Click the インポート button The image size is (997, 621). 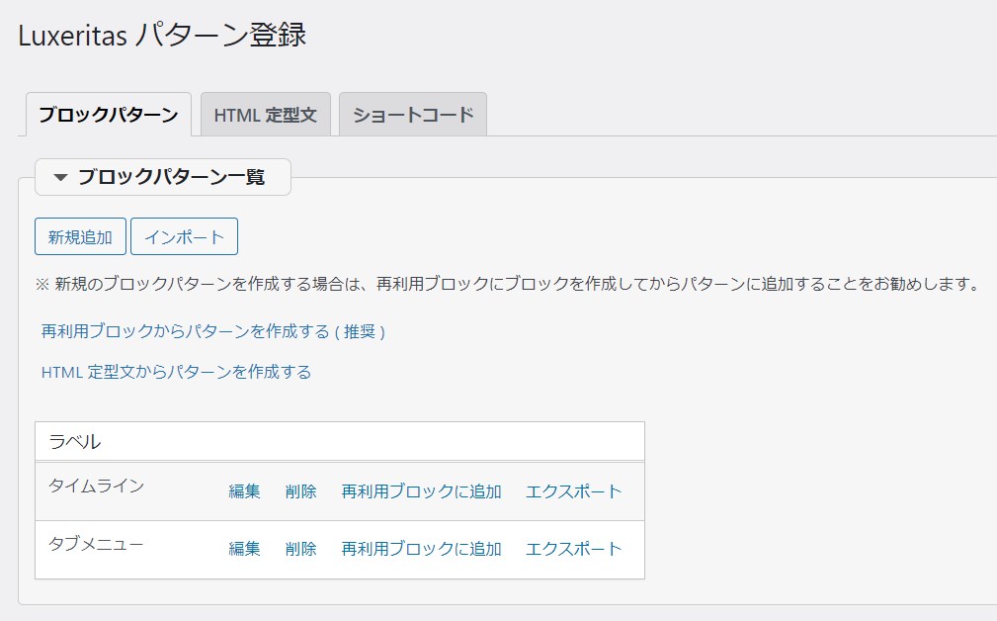[185, 235]
